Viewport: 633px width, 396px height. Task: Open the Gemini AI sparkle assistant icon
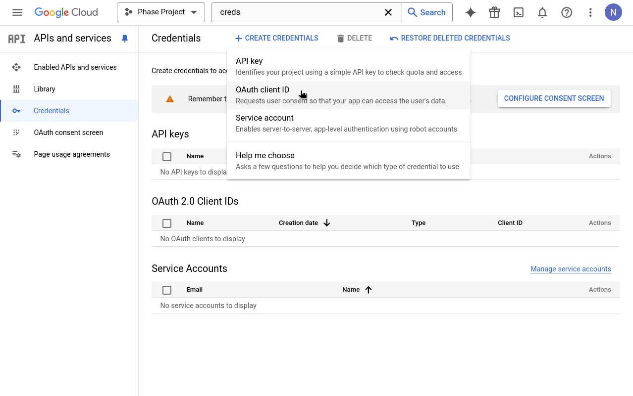click(x=471, y=12)
